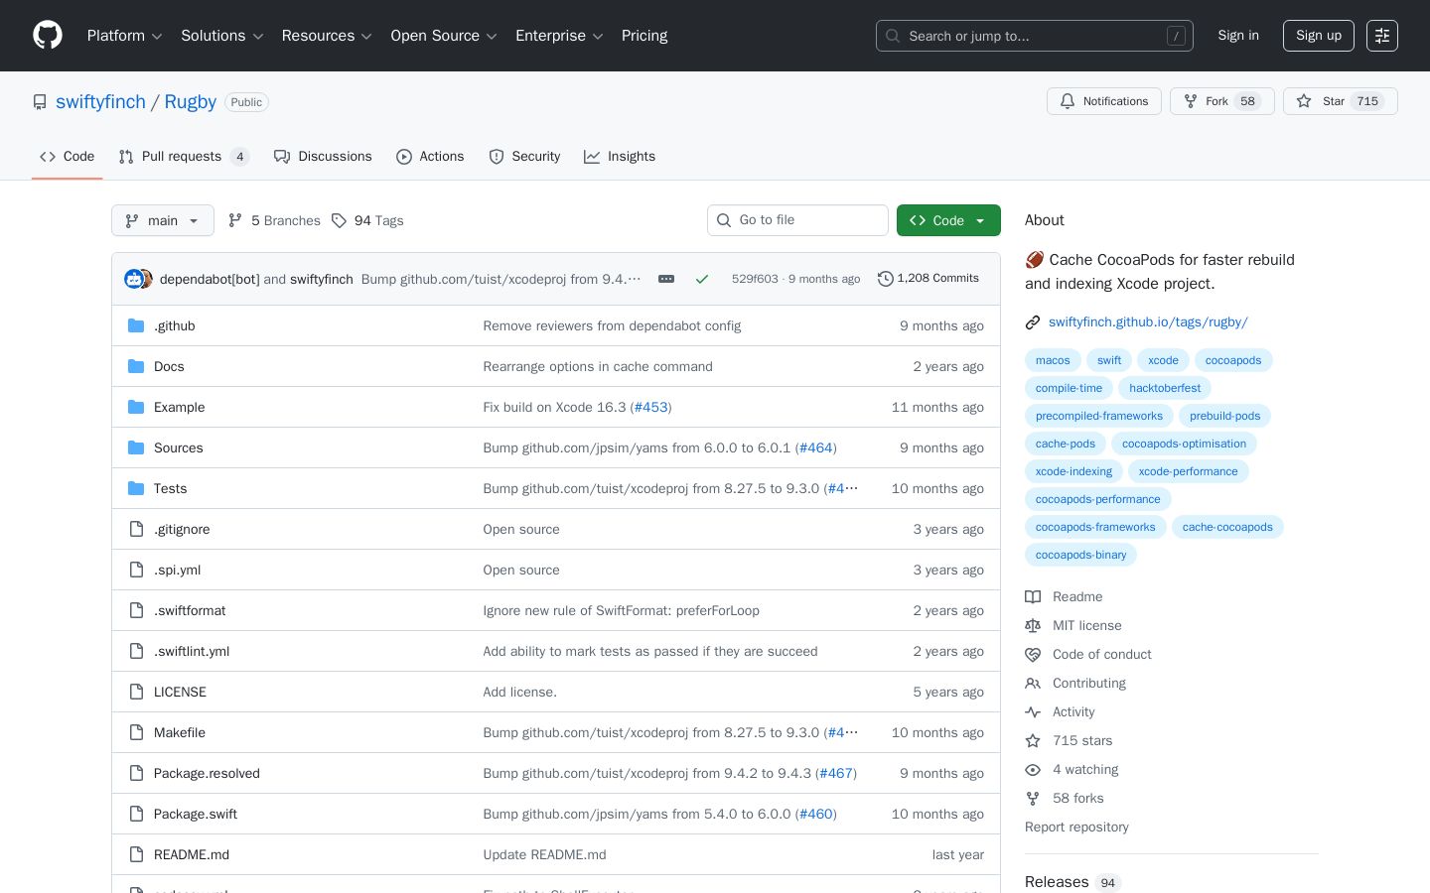1430x893 pixels.
Task: Click the Search or jump to field
Action: (x=1034, y=36)
